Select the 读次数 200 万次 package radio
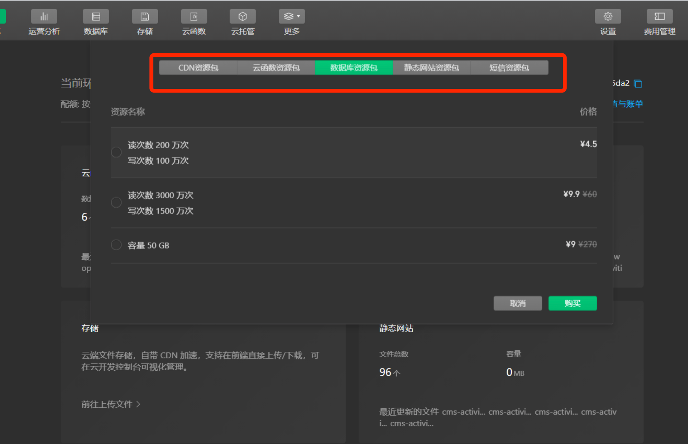688x444 pixels. click(116, 152)
